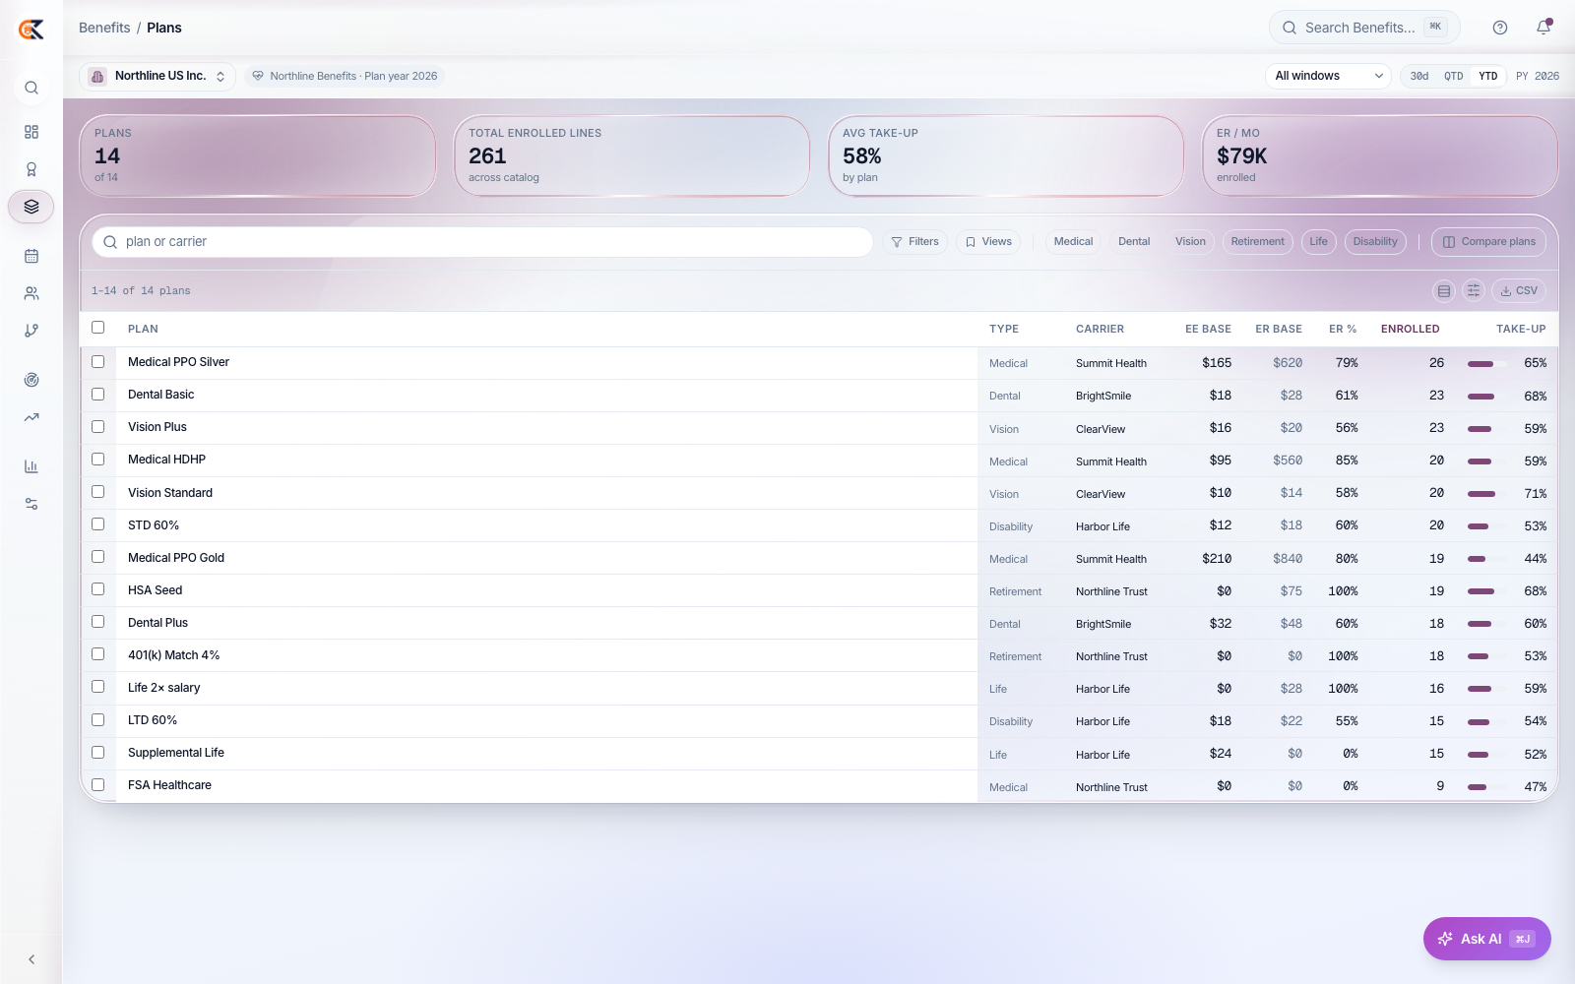Filter plans by Vision type

click(1190, 242)
